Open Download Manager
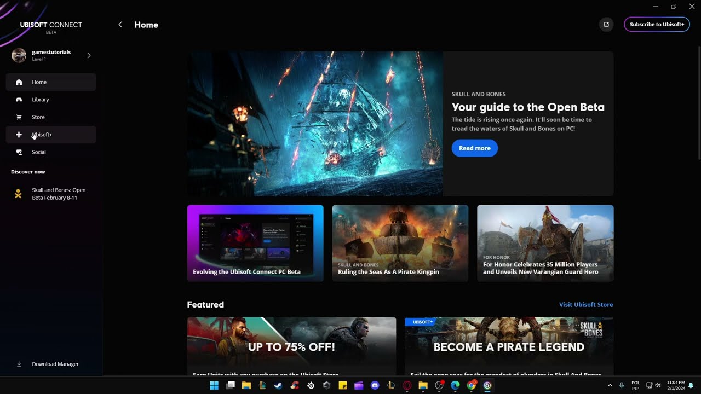 point(51,364)
